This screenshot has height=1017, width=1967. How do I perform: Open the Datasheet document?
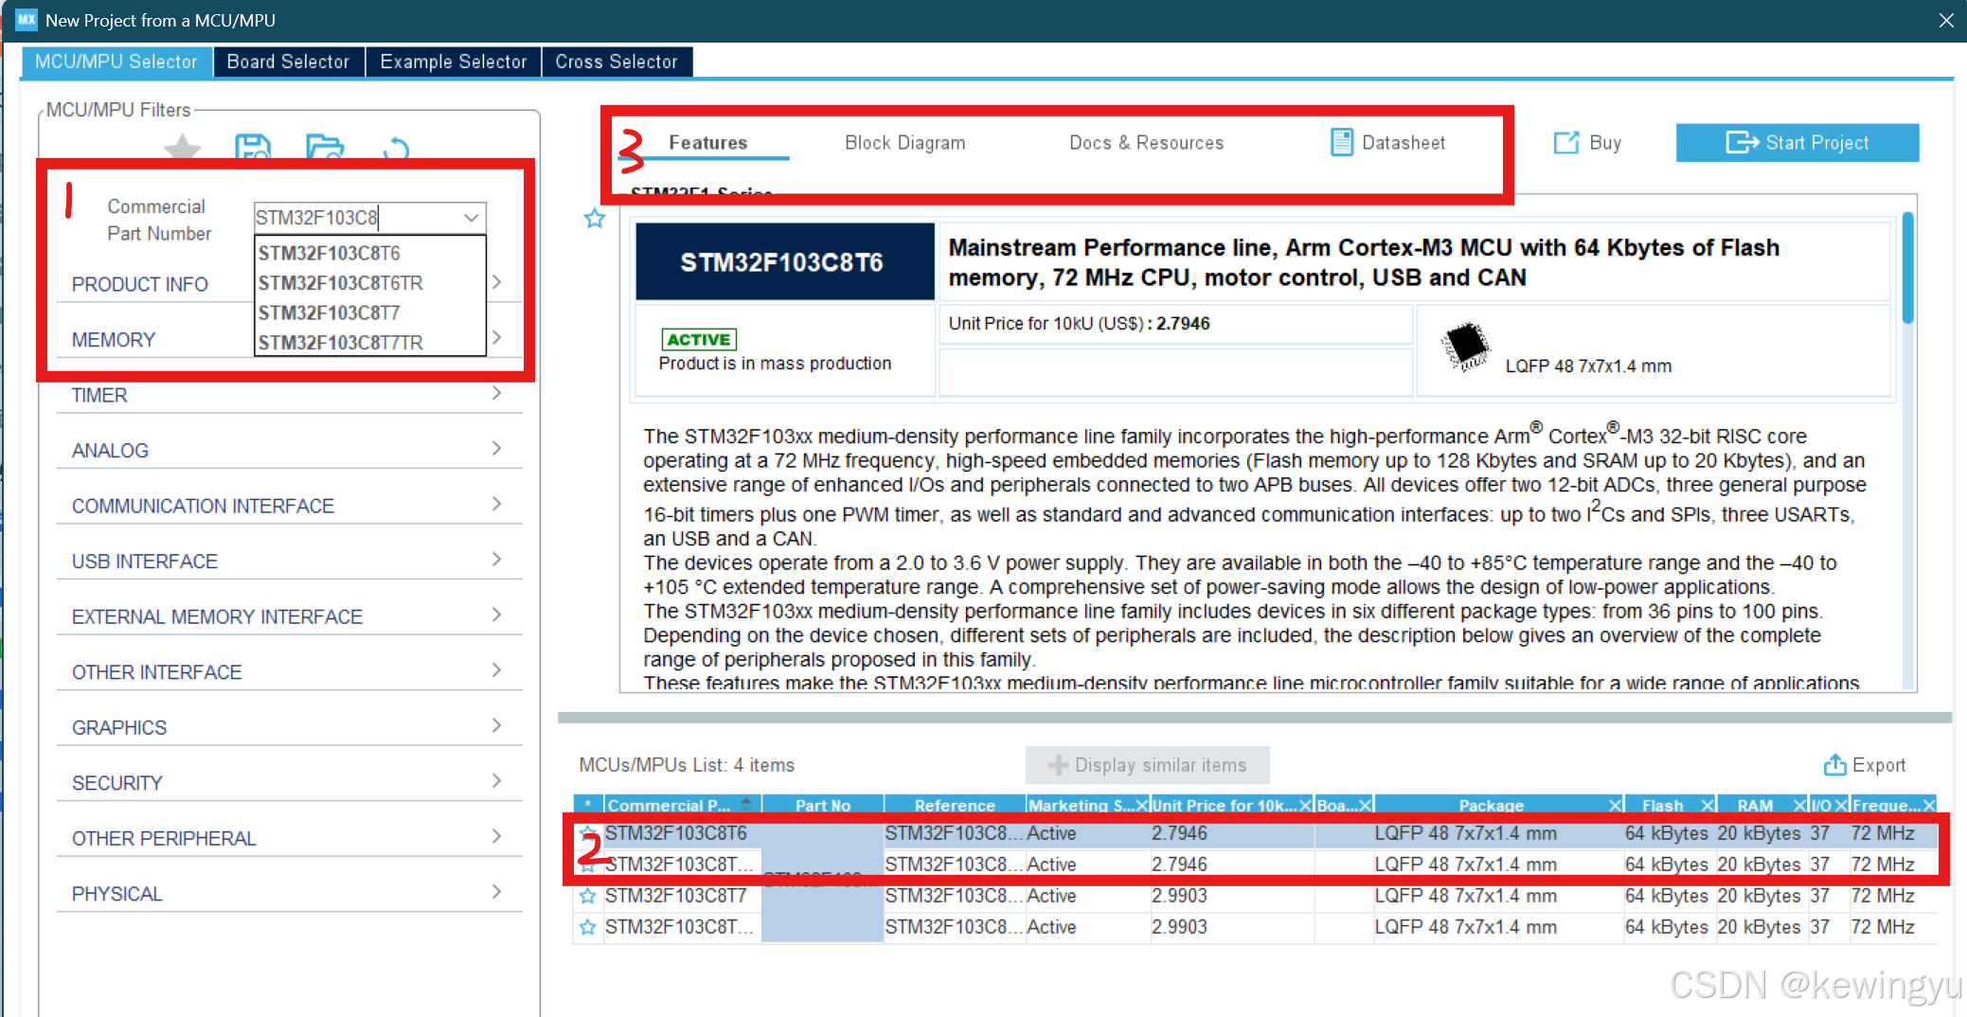click(1387, 143)
